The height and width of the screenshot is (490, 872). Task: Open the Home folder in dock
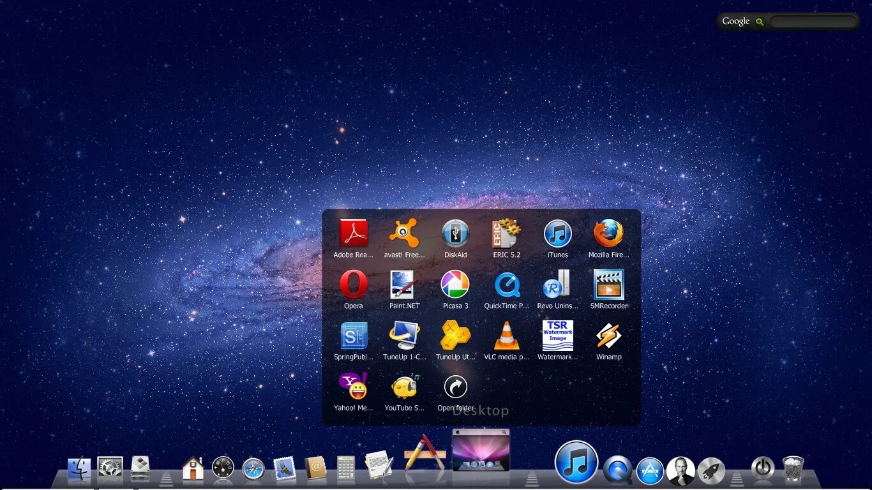coord(193,468)
